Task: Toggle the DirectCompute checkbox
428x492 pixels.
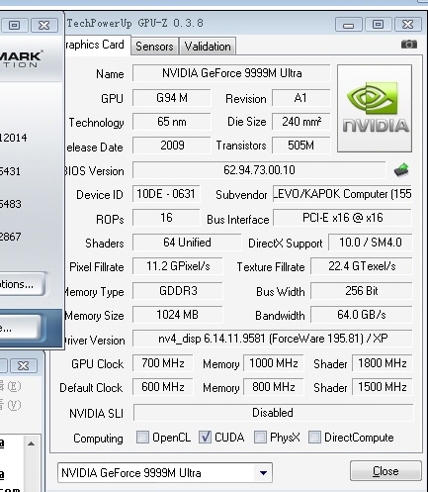Action: [x=314, y=438]
